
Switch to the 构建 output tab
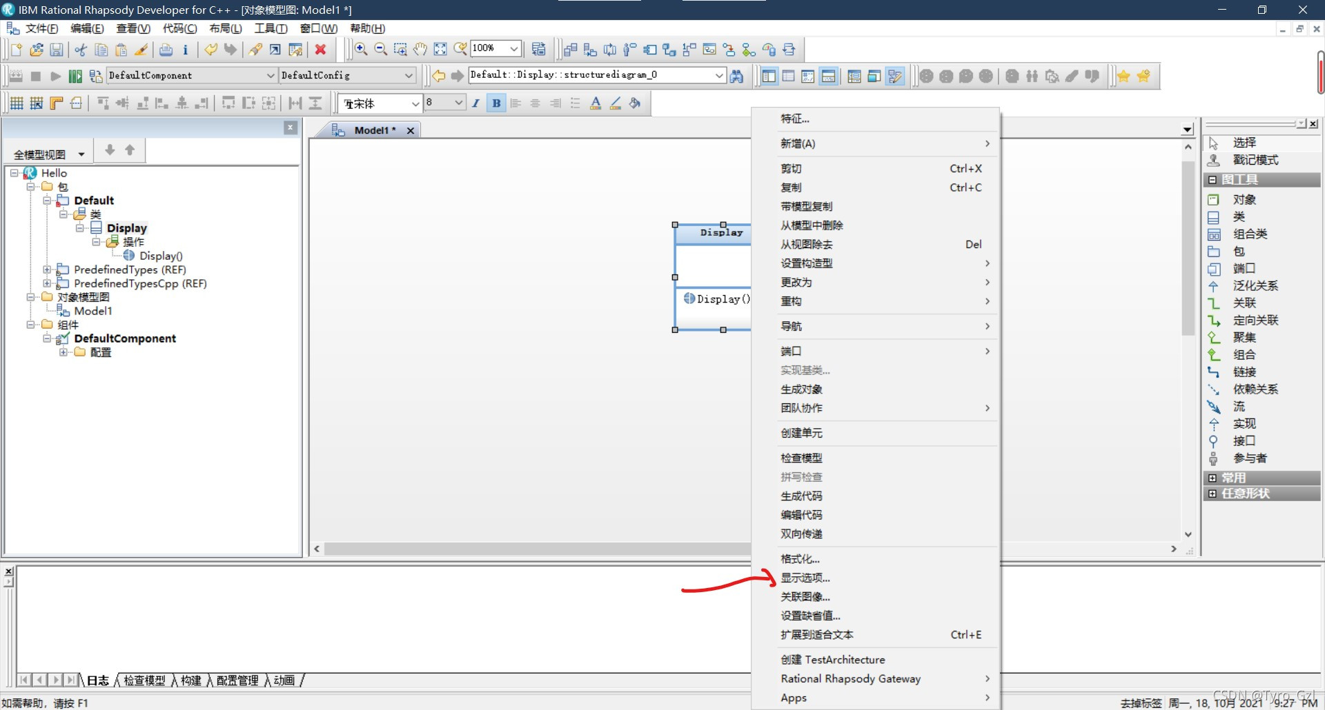[x=190, y=680]
